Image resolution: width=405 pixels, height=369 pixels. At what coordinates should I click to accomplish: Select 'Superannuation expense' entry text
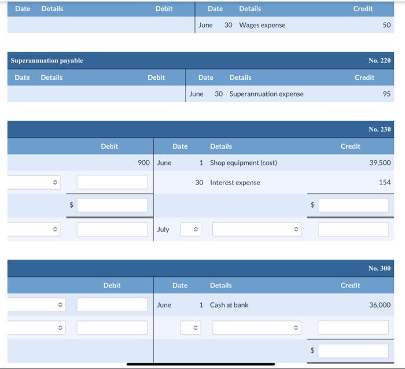coord(266,94)
